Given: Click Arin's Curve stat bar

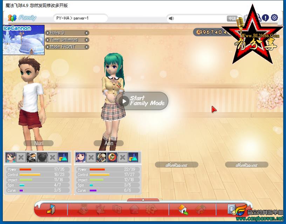Looking at the screenshot, I should click(93, 190).
